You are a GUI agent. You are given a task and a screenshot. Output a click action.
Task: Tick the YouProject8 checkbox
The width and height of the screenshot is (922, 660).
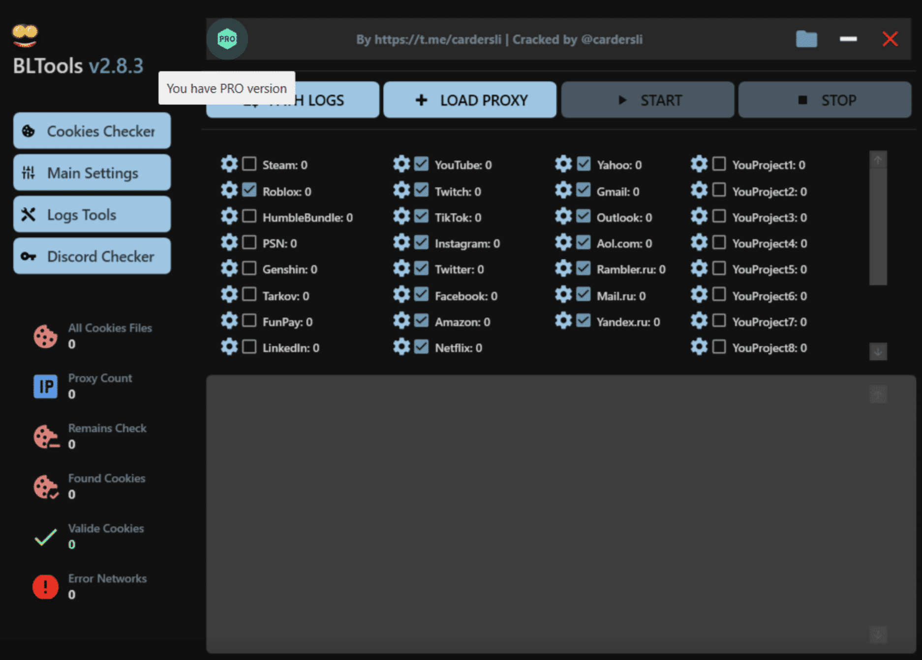coord(719,347)
